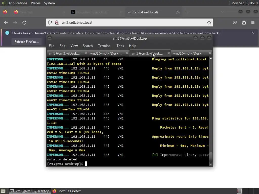
Task: Click the terminal scrollbar down arrow
Action: (211, 164)
